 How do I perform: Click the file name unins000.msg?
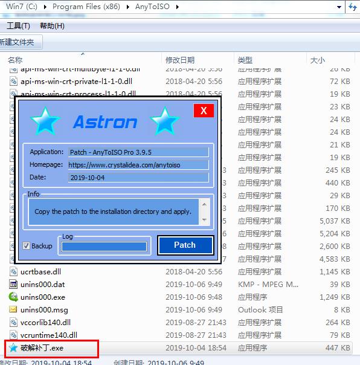pyautogui.click(x=44, y=310)
